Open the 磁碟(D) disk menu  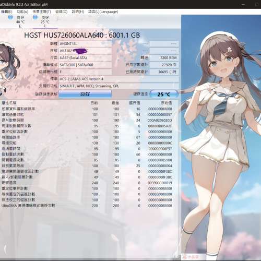click(x=61, y=11)
